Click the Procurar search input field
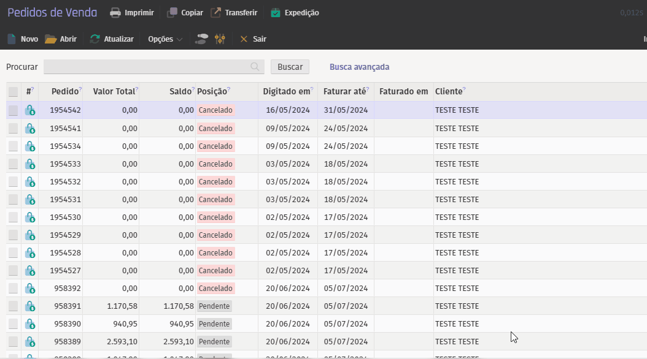 [147, 67]
